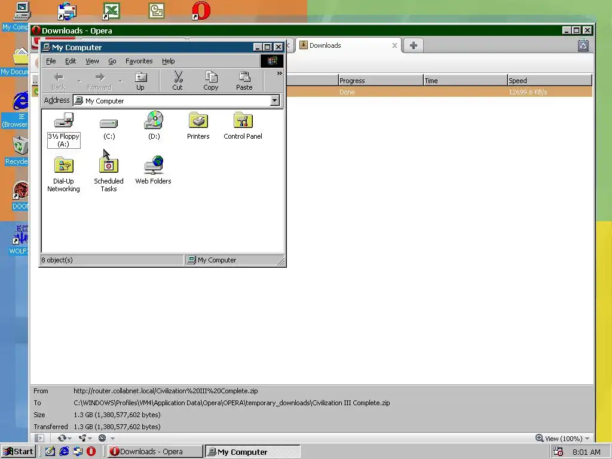Open Forward history dropdown arrow
The width and height of the screenshot is (612, 459).
121,81
